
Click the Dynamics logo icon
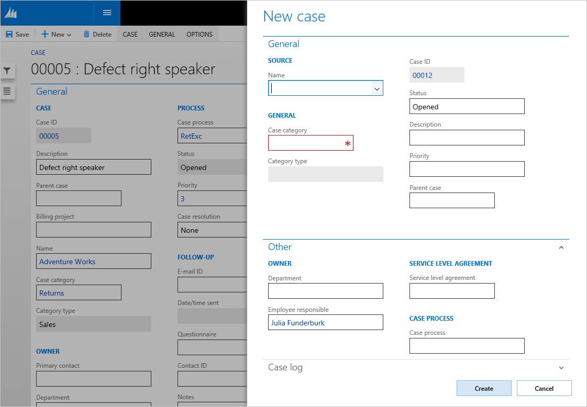11,13
